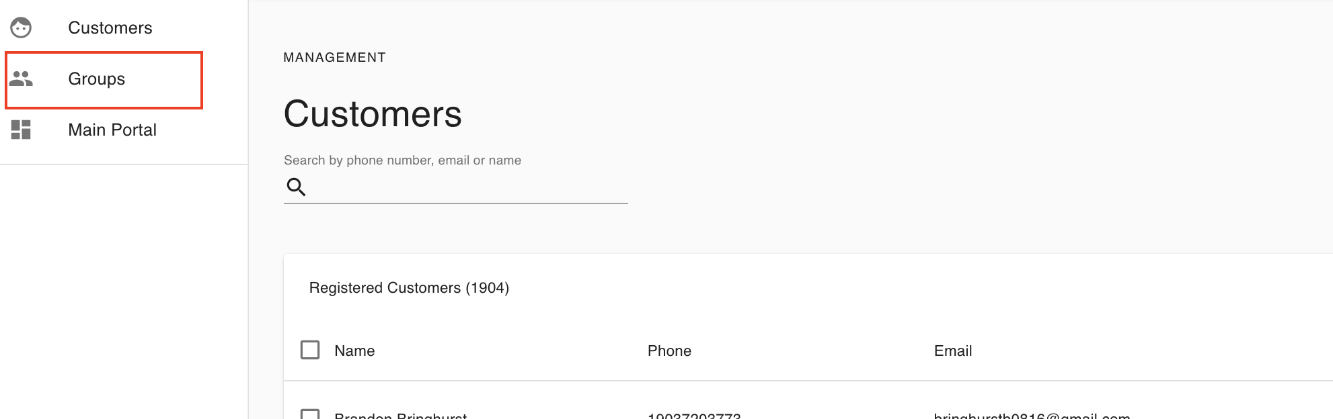Sort by the Name column header
This screenshot has width=1333, height=419.
(x=354, y=351)
